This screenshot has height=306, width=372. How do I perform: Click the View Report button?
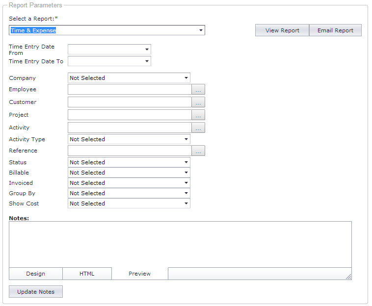point(282,30)
